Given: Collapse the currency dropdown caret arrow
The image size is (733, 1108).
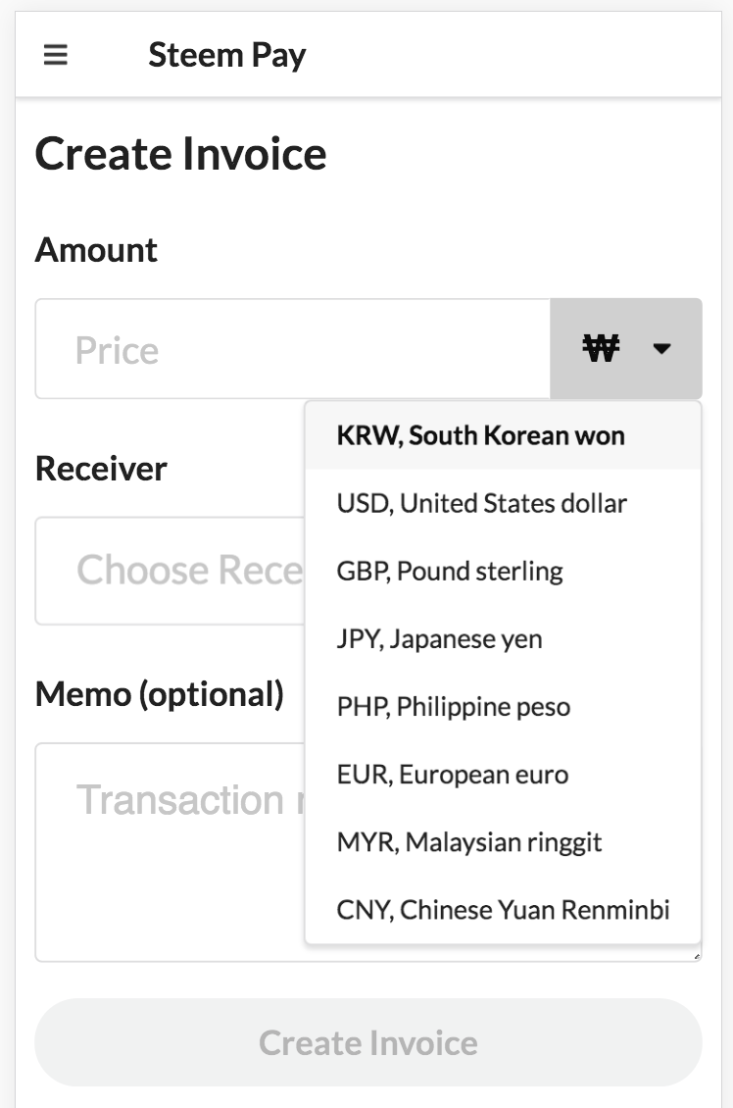Looking at the screenshot, I should [662, 348].
